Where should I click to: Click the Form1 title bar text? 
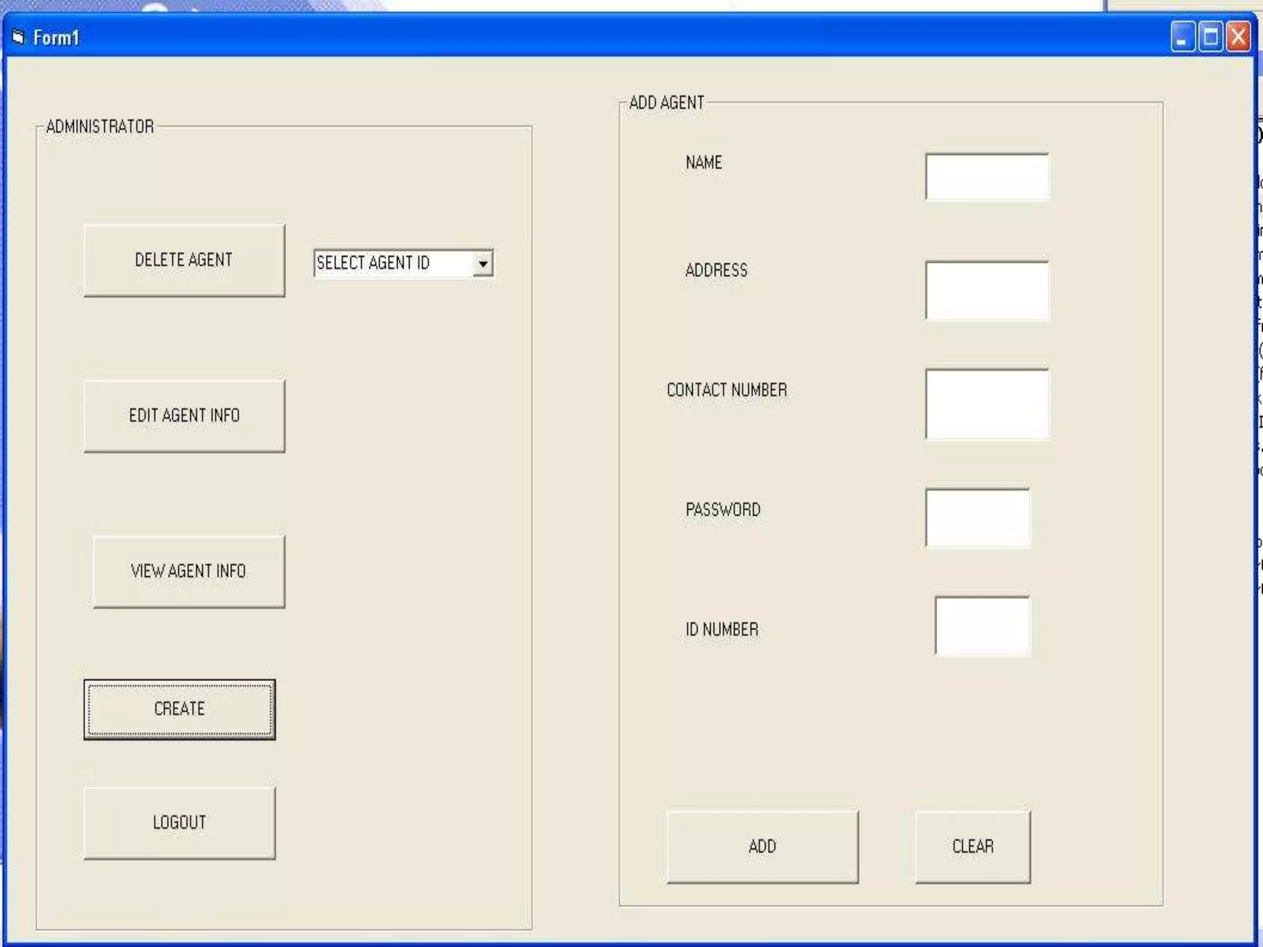(56, 38)
